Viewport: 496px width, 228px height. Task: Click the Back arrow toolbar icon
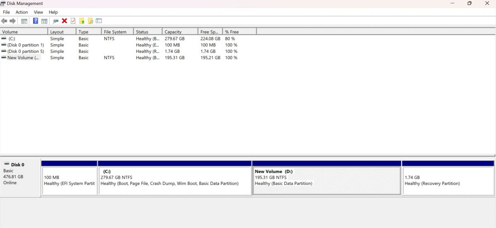pos(4,21)
